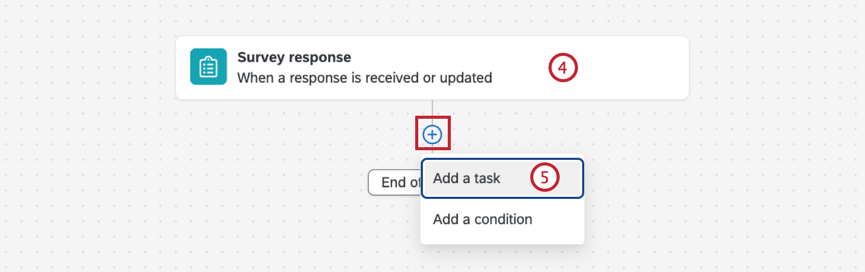Click the dotted canvas above the trigger card
Screen dimensions: 865x272
[432, 18]
